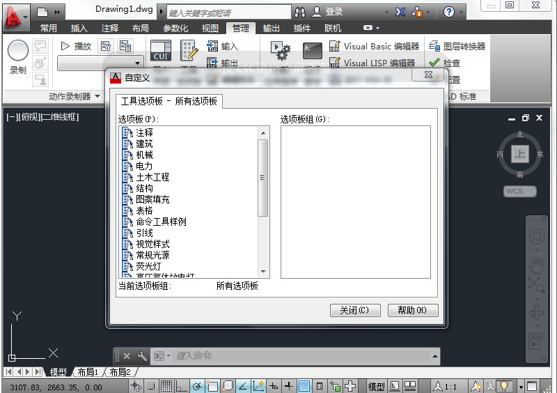Click the CUI user interface icon
The image size is (557, 393).
coord(161,50)
